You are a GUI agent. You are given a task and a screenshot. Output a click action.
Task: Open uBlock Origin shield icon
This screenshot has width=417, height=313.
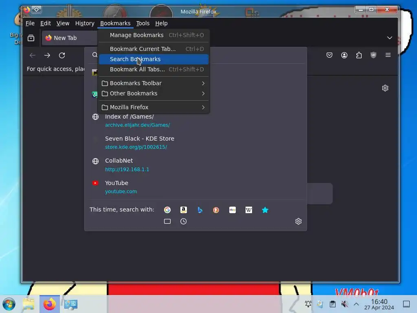point(373,55)
